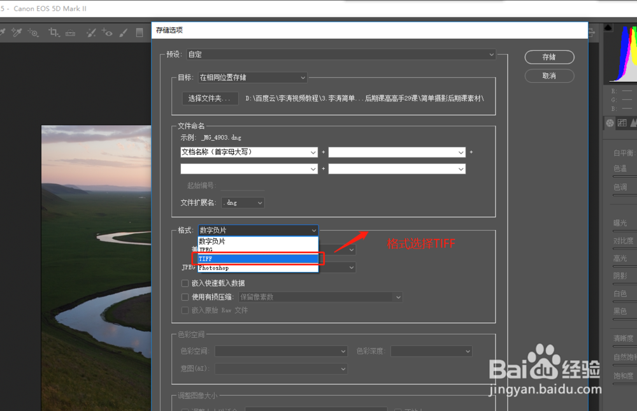The height and width of the screenshot is (411, 637).
Task: Open the Tone Curve panel grid icon tab
Action: (x=622, y=122)
